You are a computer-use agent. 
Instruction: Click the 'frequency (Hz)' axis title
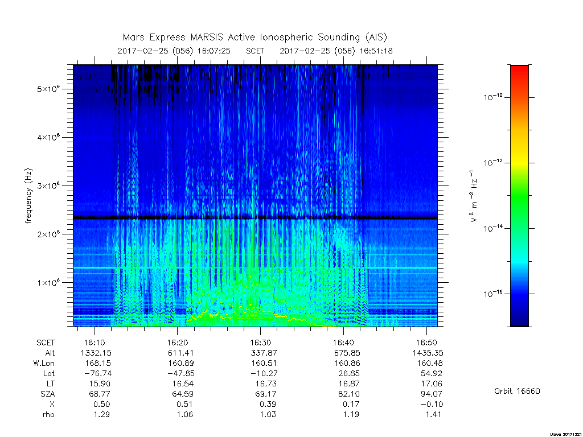click(x=28, y=196)
